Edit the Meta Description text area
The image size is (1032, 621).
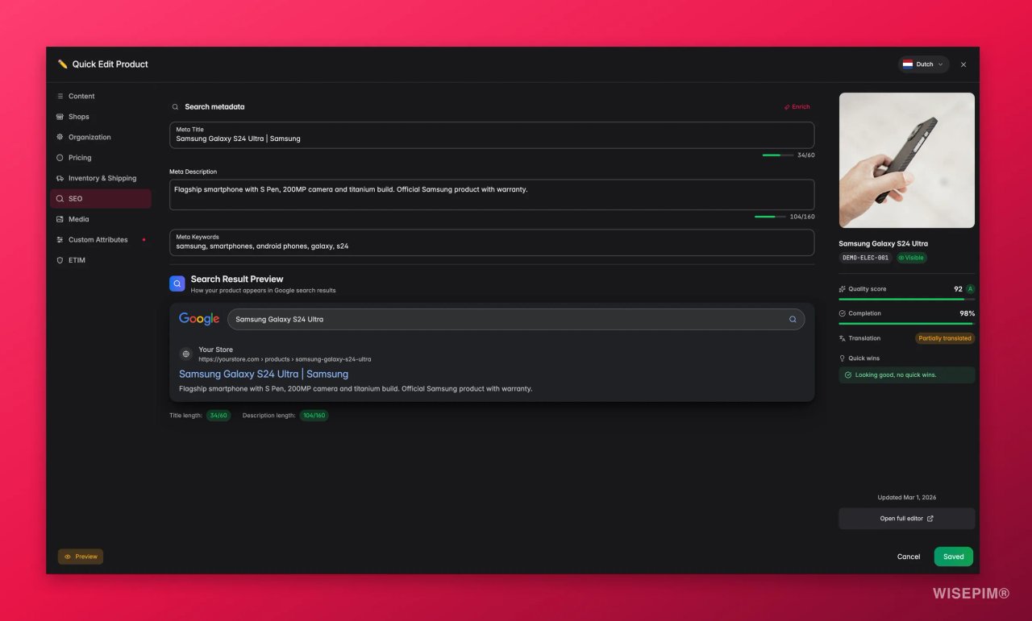pos(492,195)
